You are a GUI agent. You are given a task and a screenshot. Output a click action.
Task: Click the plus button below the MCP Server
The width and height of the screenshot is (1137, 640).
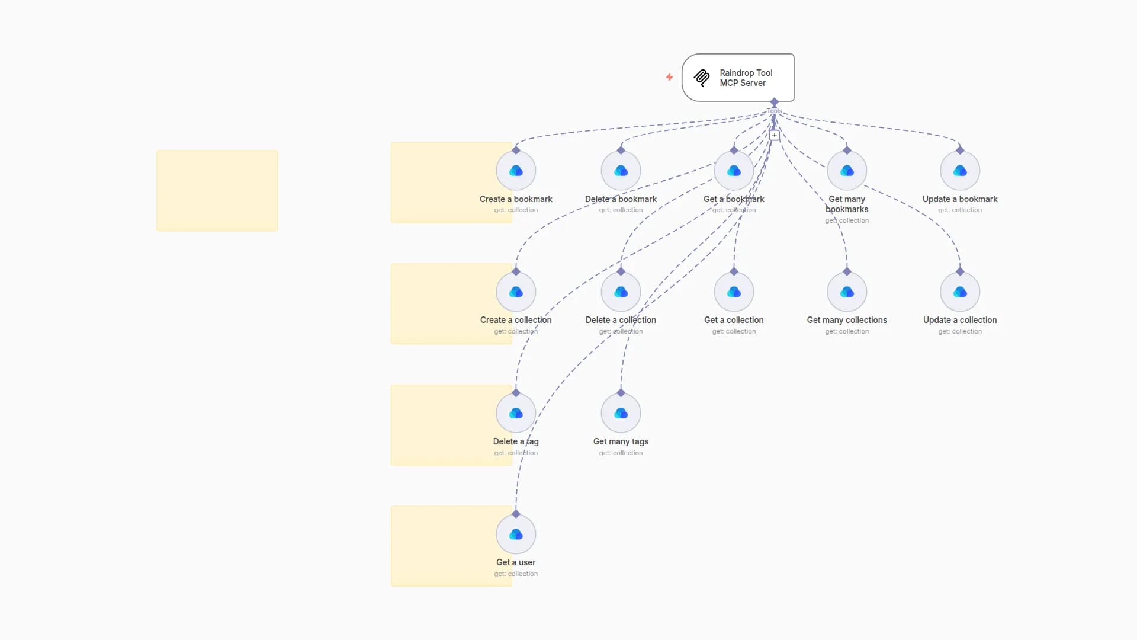[774, 135]
